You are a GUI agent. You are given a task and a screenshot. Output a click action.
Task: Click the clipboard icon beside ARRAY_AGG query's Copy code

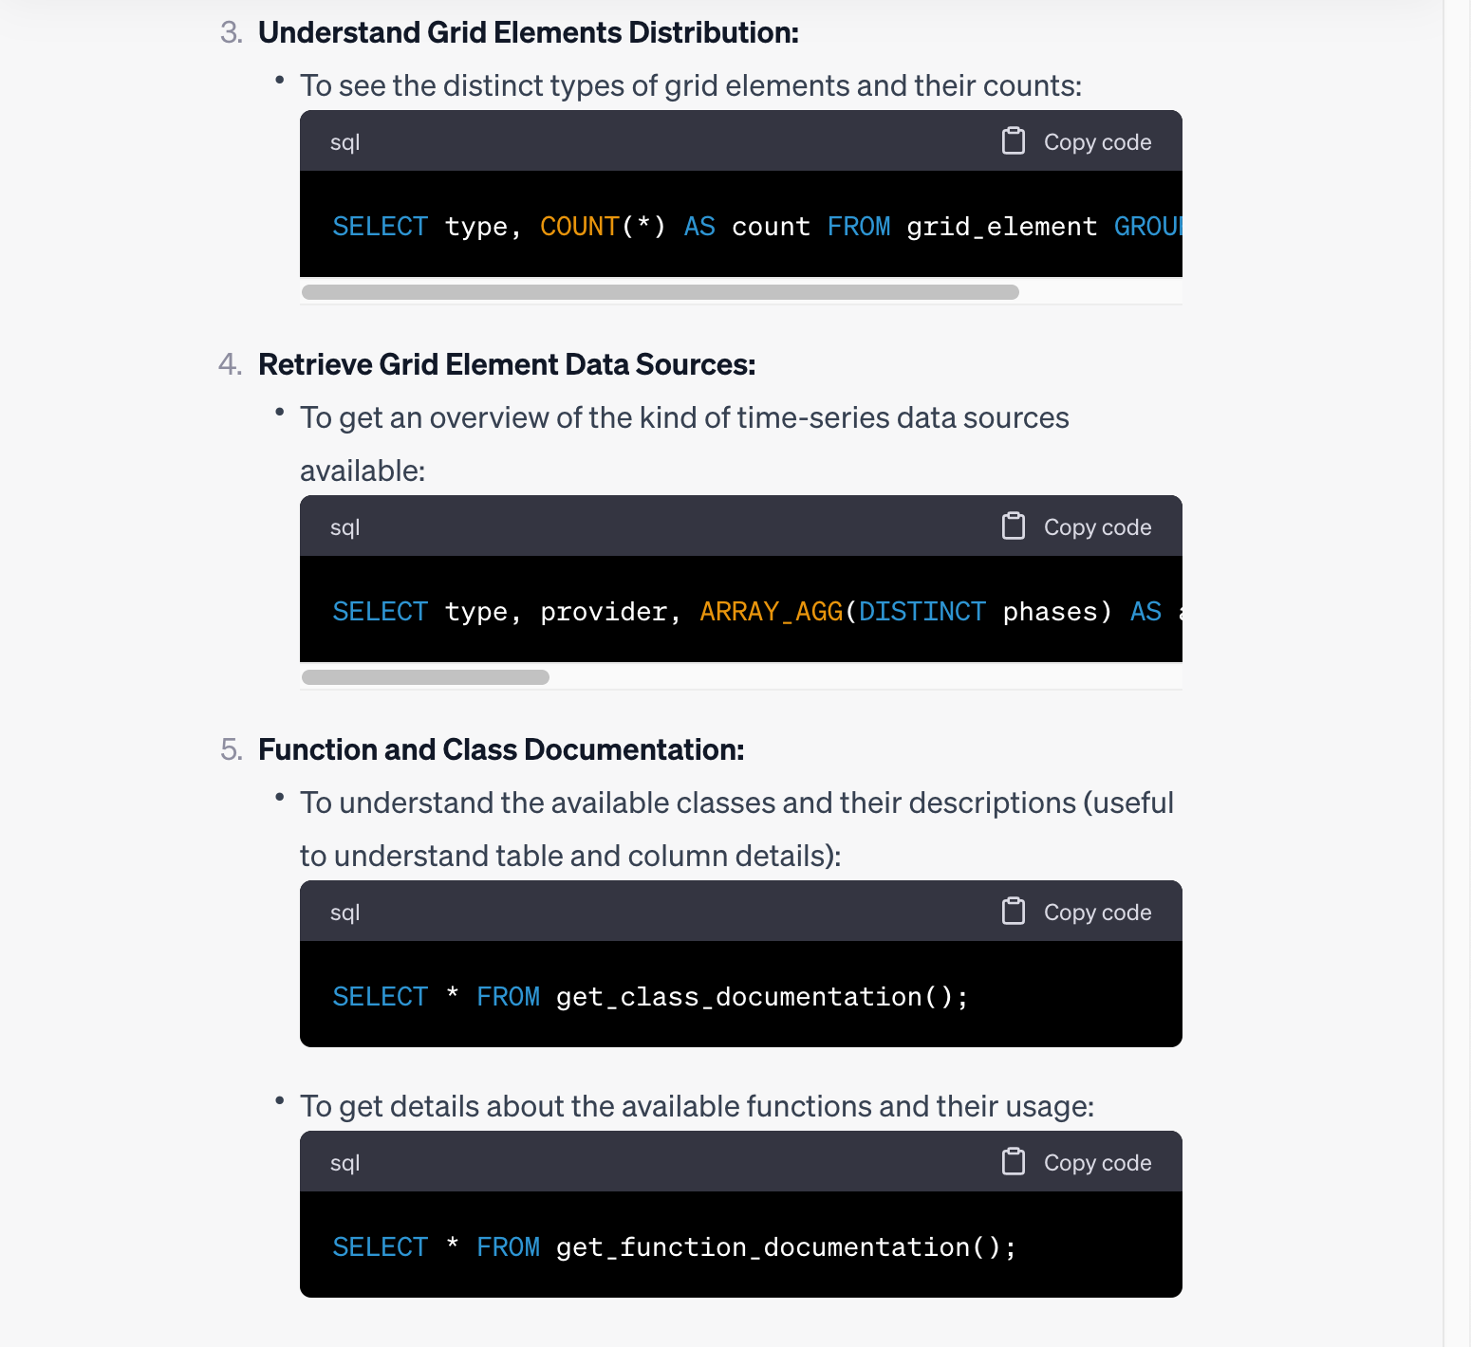click(x=1013, y=526)
